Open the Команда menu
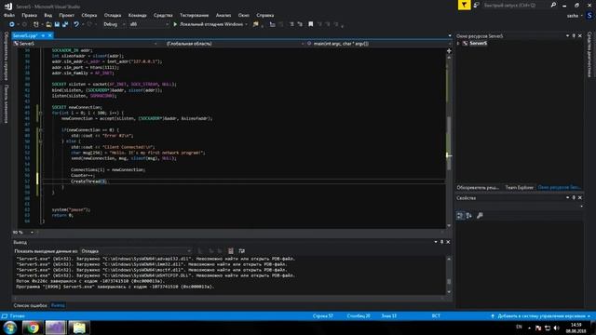This screenshot has height=335, width=596. pos(137,15)
